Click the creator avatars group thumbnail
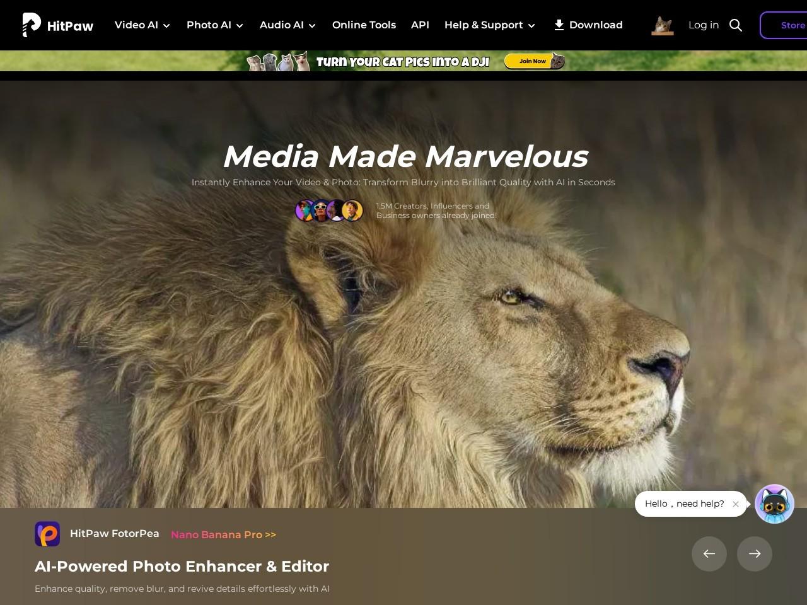 329,210
